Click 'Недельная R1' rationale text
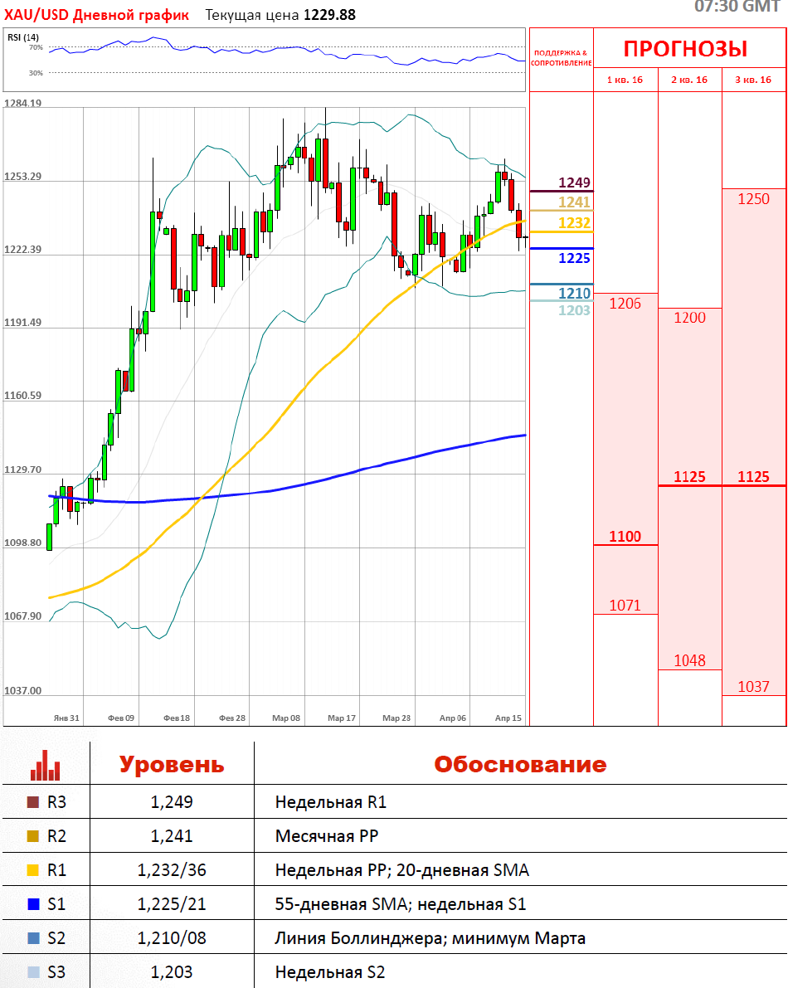 point(331,802)
